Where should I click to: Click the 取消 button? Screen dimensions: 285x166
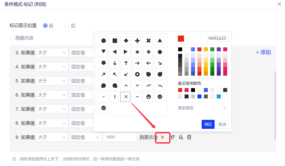(x=222, y=124)
